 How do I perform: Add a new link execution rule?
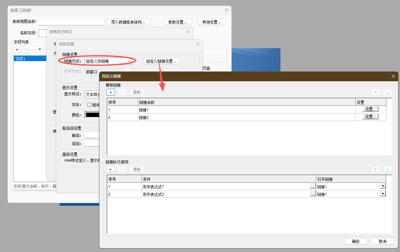(111, 169)
